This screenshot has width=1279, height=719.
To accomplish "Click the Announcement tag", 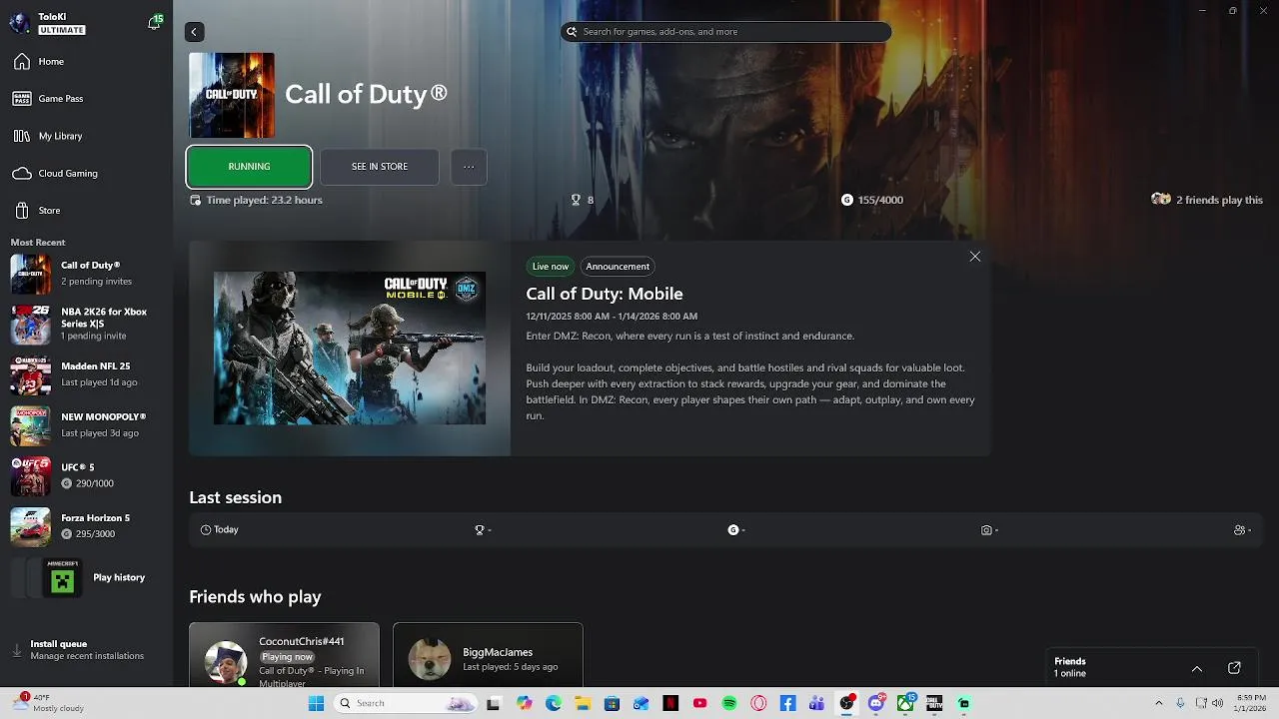I will tap(618, 267).
